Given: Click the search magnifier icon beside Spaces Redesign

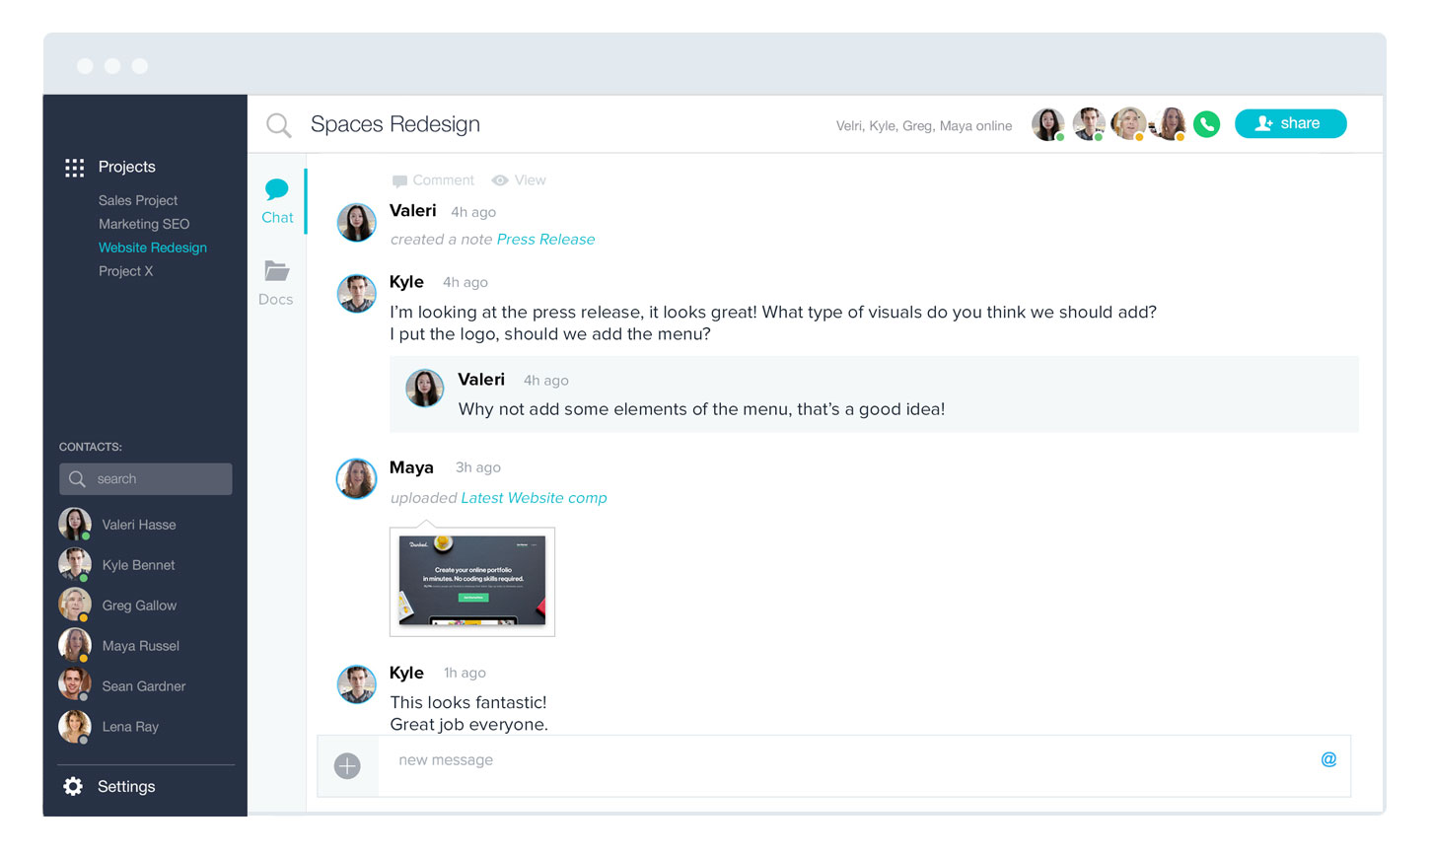Looking at the screenshot, I should (x=279, y=125).
